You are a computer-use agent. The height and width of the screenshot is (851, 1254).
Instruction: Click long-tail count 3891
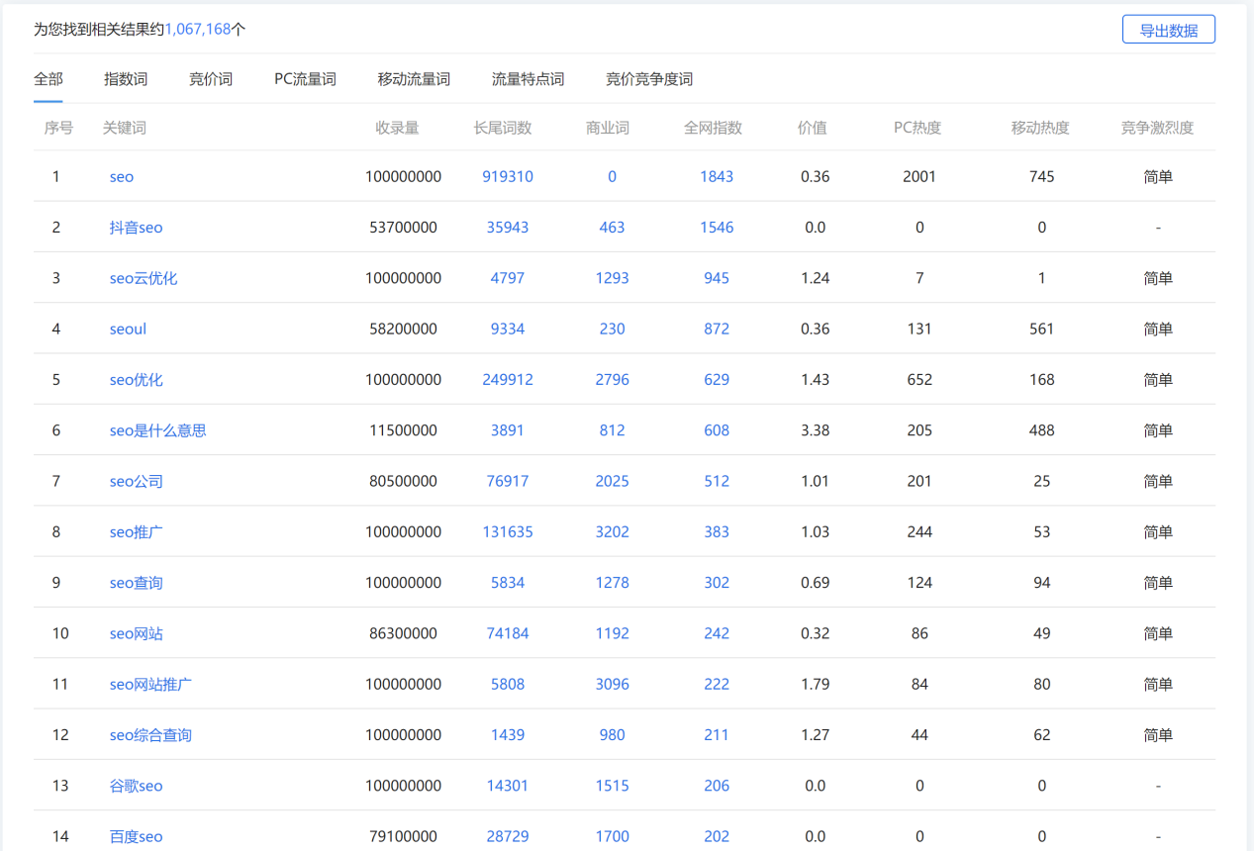point(508,430)
